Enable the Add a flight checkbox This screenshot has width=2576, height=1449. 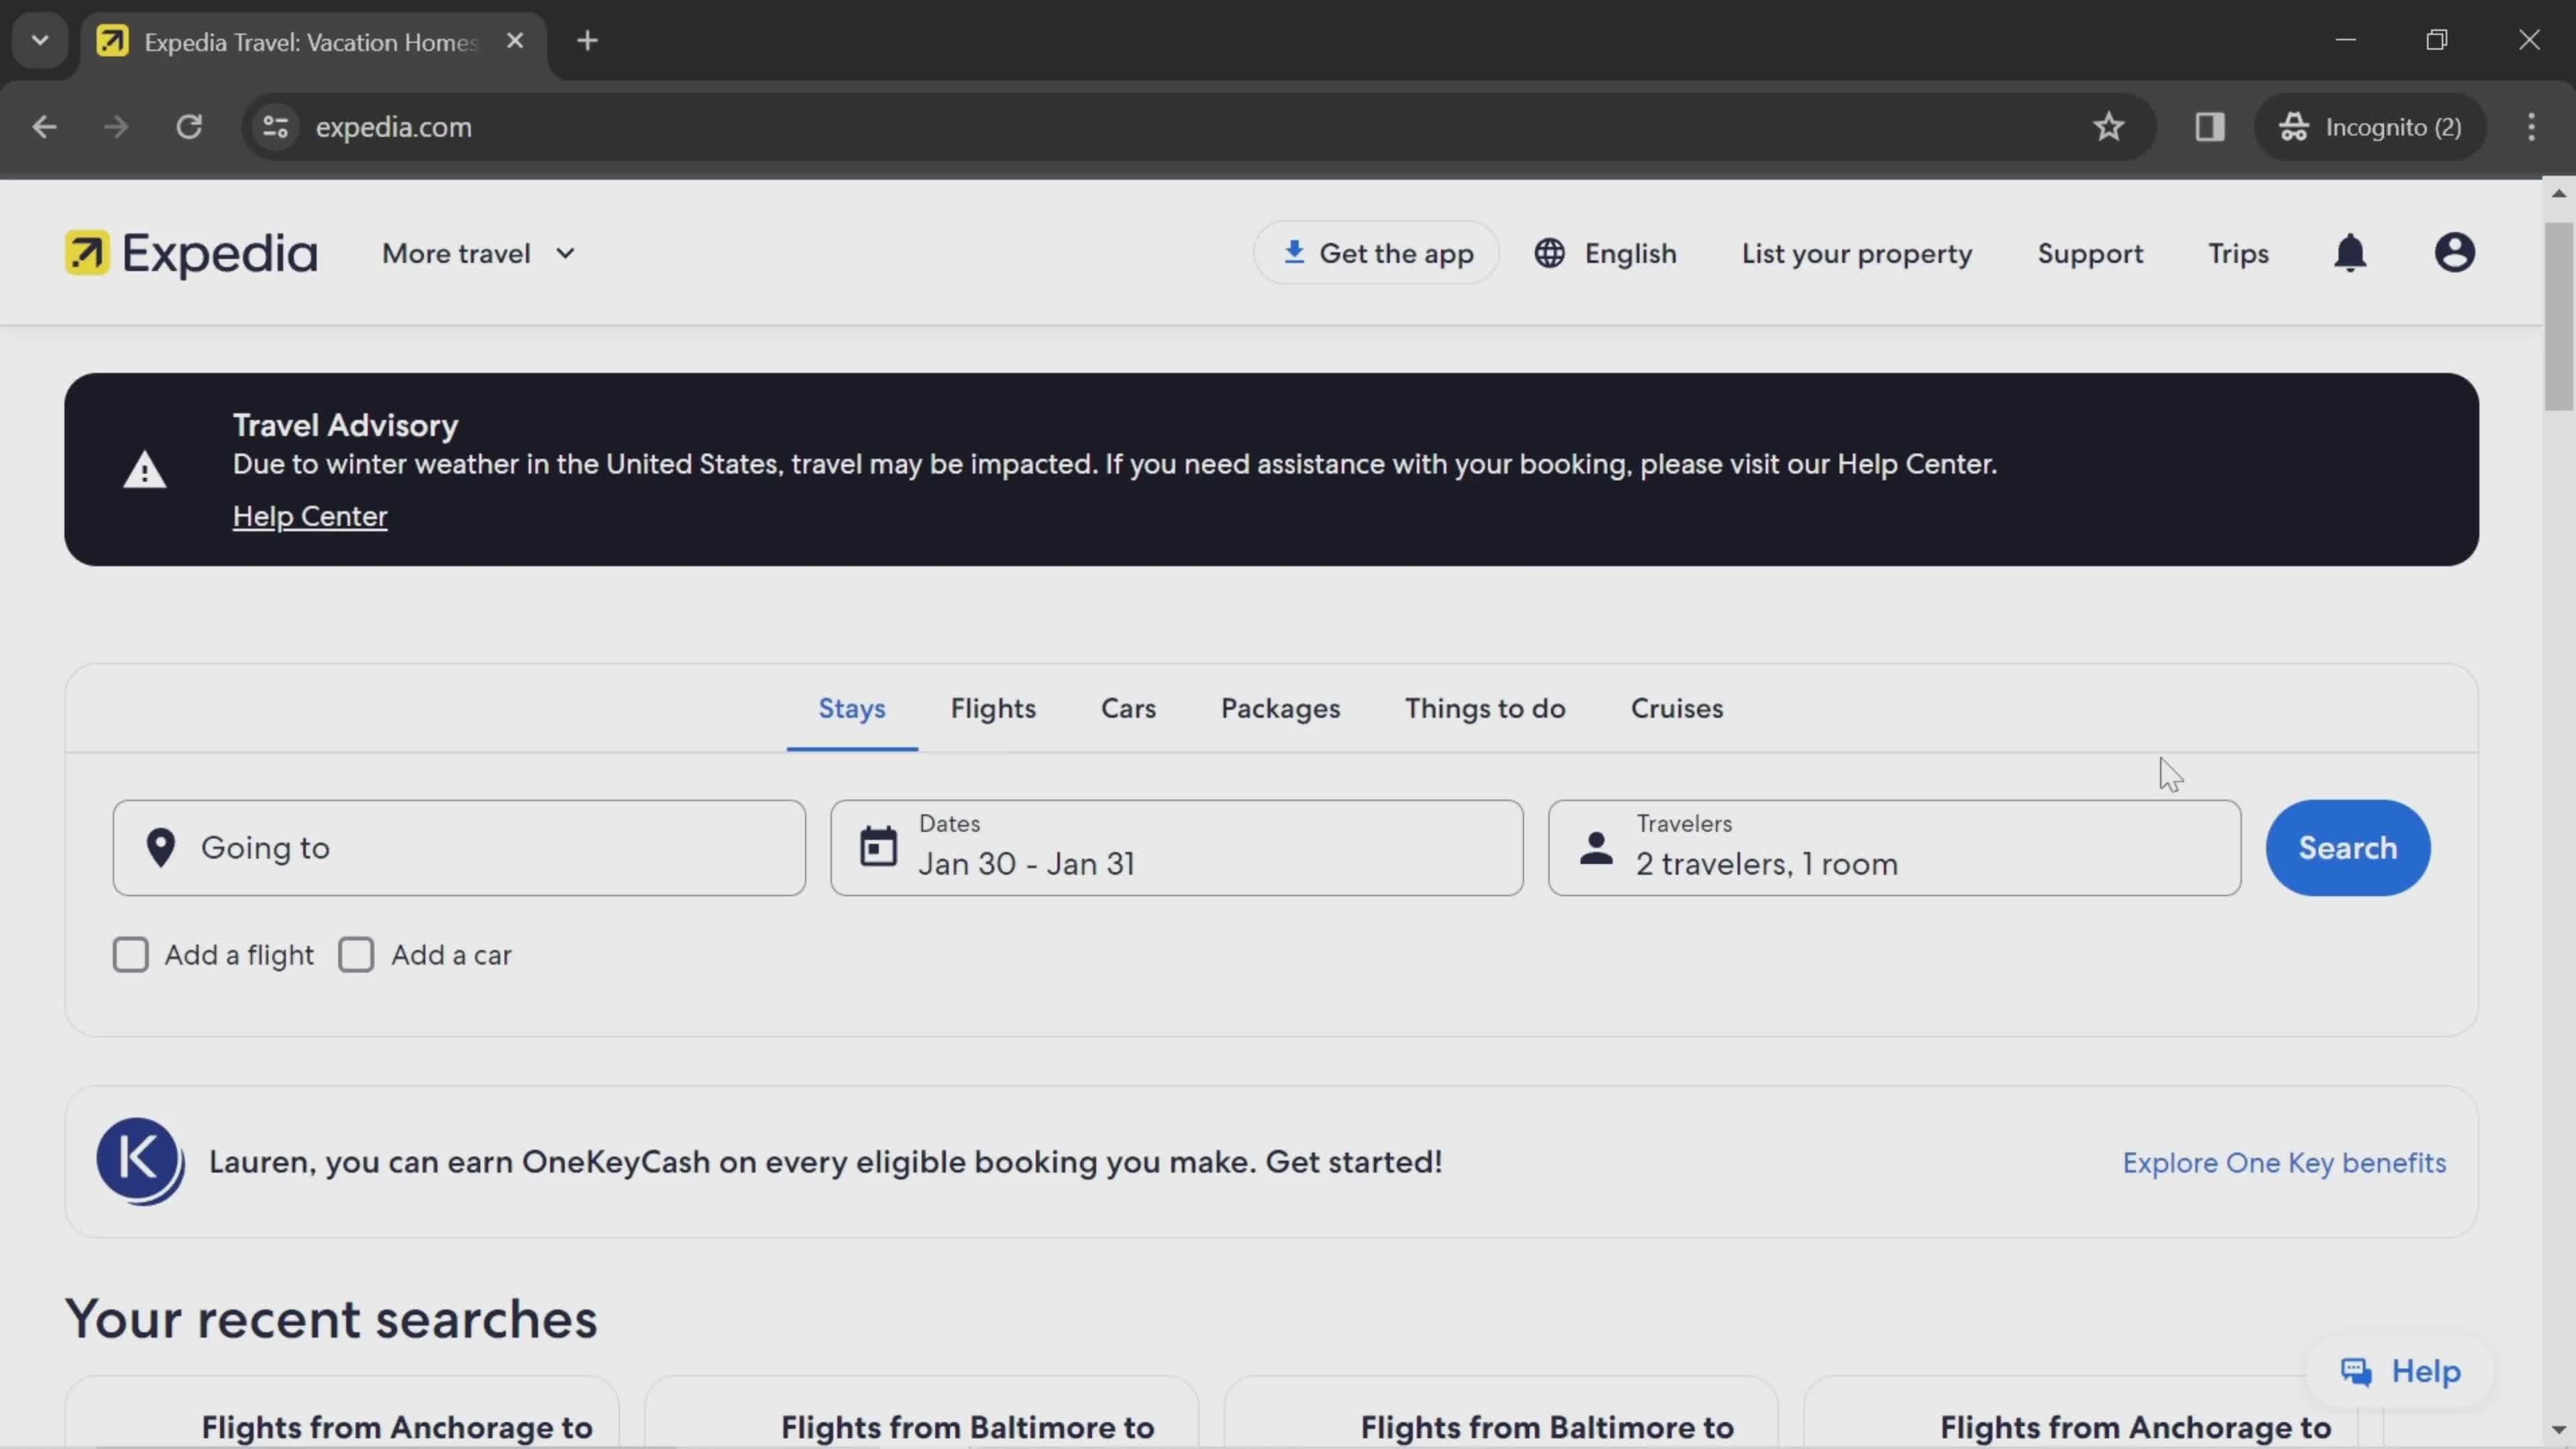[129, 955]
